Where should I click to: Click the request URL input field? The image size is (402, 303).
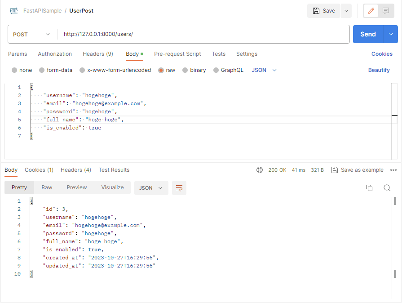click(x=202, y=34)
